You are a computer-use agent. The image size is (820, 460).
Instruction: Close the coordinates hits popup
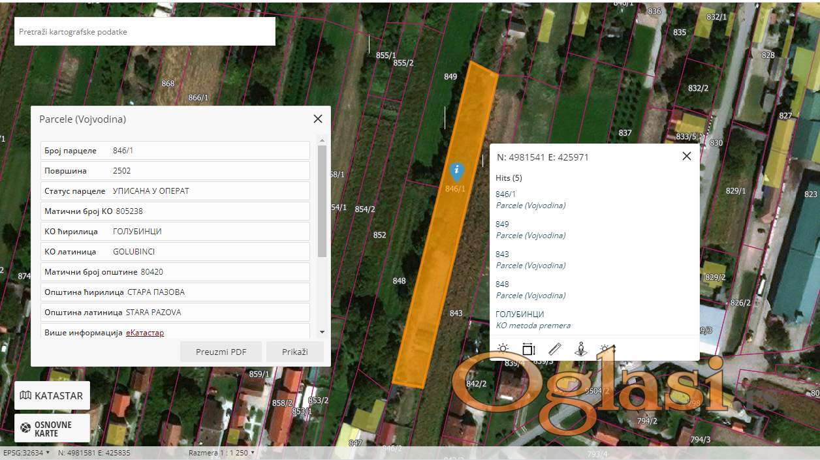[686, 156]
